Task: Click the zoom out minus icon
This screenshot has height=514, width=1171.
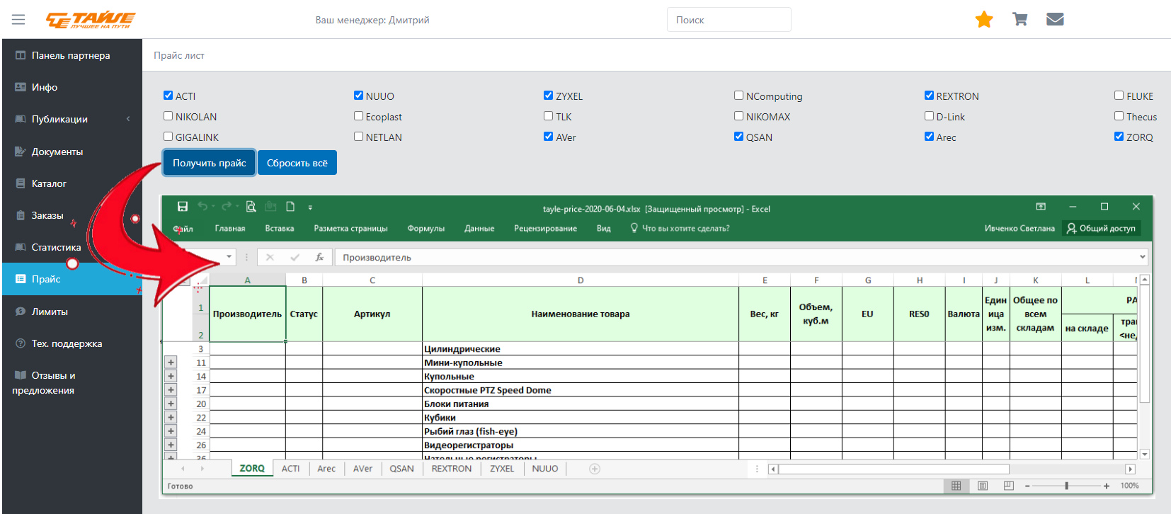Action: 1027,486
